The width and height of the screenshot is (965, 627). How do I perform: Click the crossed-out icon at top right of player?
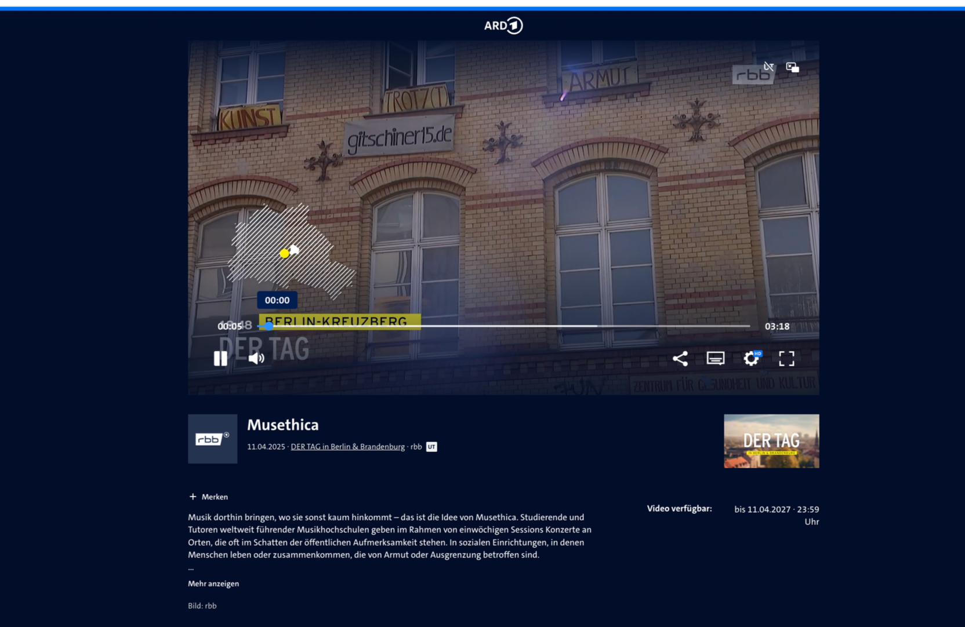click(x=768, y=67)
